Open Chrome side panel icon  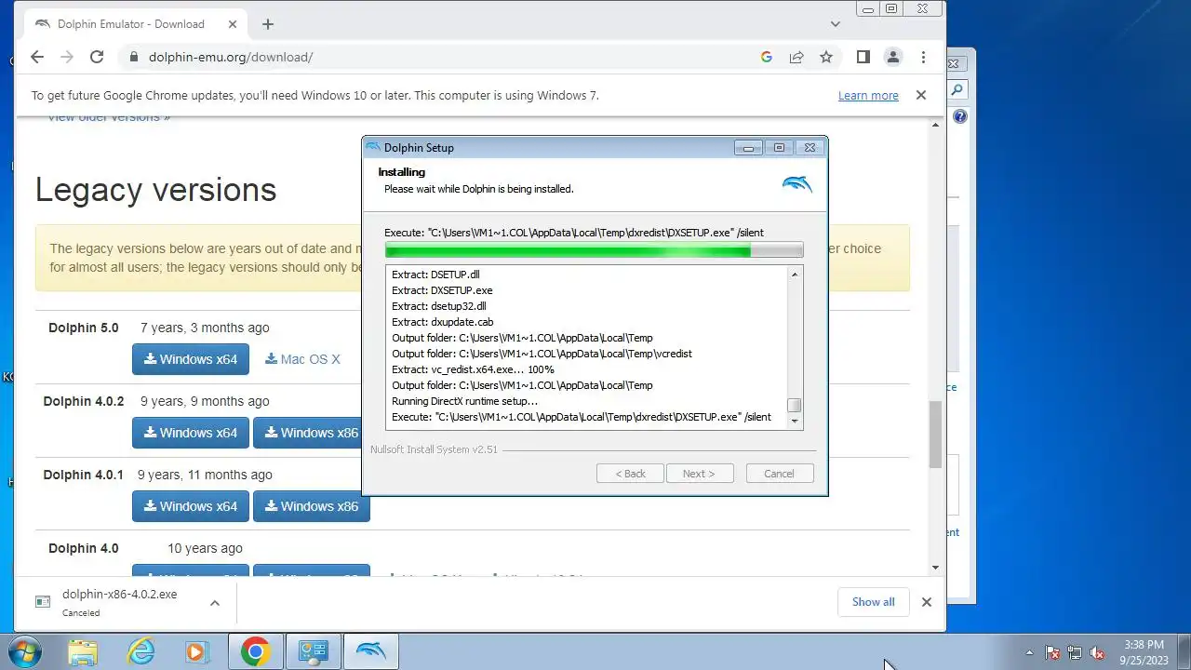[x=863, y=57]
